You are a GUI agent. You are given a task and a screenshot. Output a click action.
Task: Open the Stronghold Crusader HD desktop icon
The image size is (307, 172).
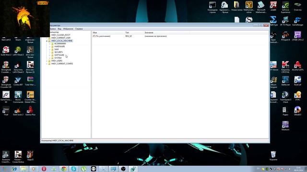coord(6,82)
